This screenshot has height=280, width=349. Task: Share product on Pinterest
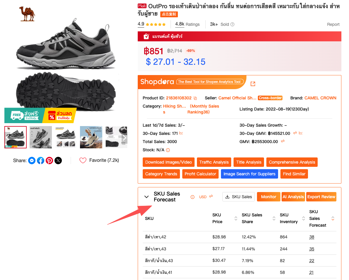pyautogui.click(x=50, y=160)
